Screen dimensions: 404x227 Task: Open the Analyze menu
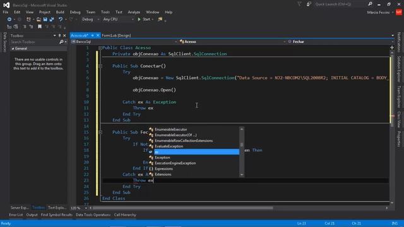click(x=134, y=12)
